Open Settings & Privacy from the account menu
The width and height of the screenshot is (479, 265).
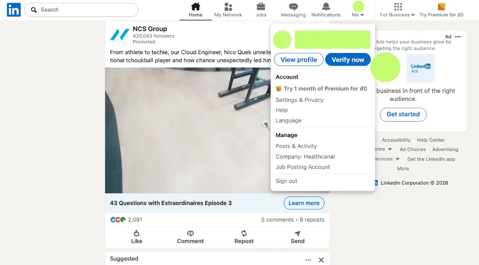click(300, 100)
